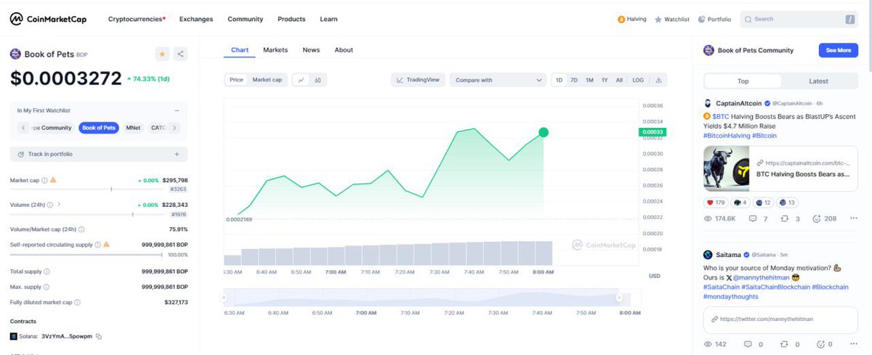Expand Volume (24h) chevron

point(59,205)
